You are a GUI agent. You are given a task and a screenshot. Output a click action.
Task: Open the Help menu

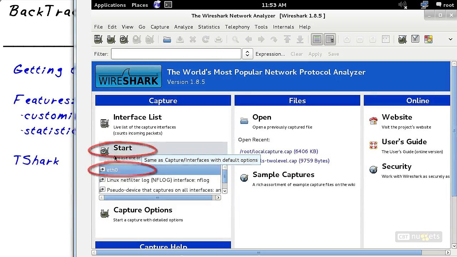(x=305, y=27)
